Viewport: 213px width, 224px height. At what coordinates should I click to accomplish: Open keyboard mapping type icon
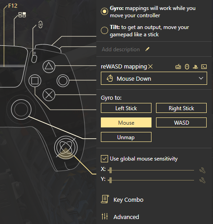tap(178, 67)
